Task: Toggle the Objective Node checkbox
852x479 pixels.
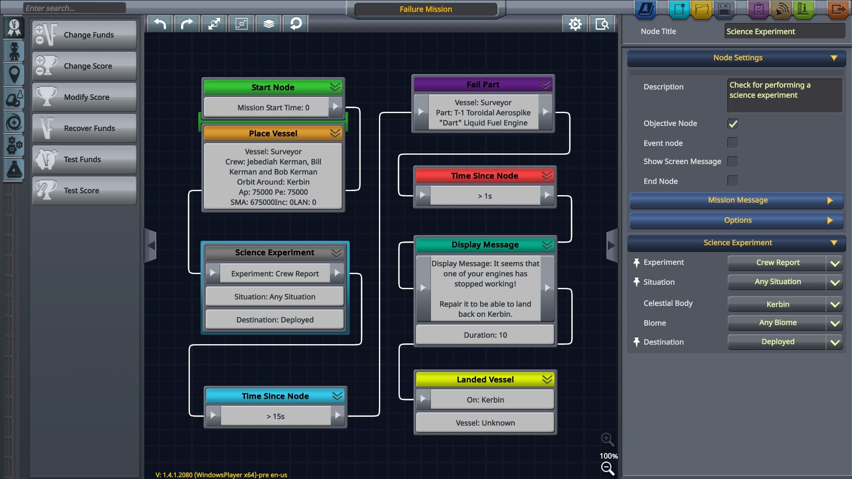Action: coord(732,124)
